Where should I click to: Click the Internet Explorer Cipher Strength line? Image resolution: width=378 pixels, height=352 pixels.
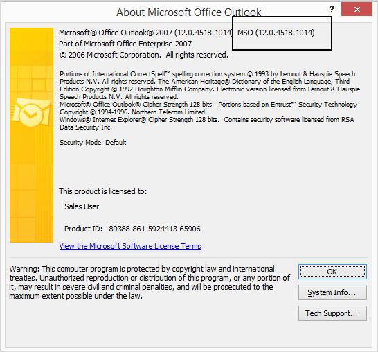(139, 120)
